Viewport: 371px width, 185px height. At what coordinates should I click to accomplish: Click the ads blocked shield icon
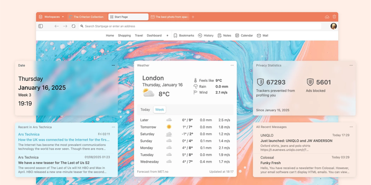pos(310,82)
